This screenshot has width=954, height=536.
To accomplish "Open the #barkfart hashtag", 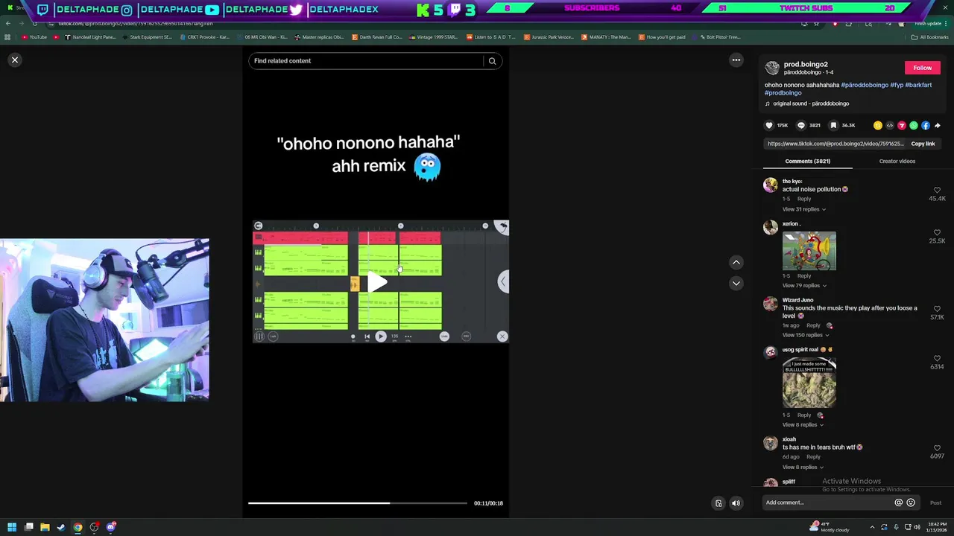I will pos(918,85).
